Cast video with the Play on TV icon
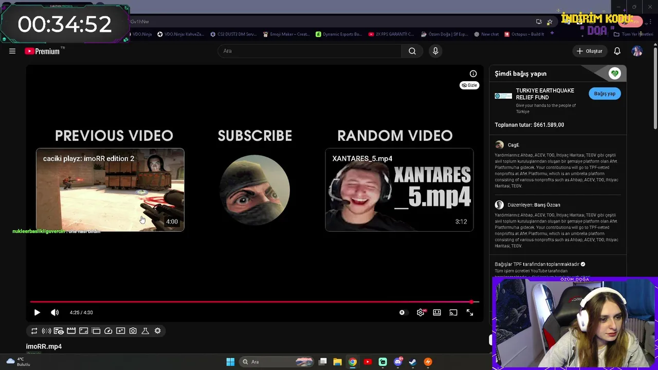This screenshot has height=370, width=658. [x=453, y=312]
